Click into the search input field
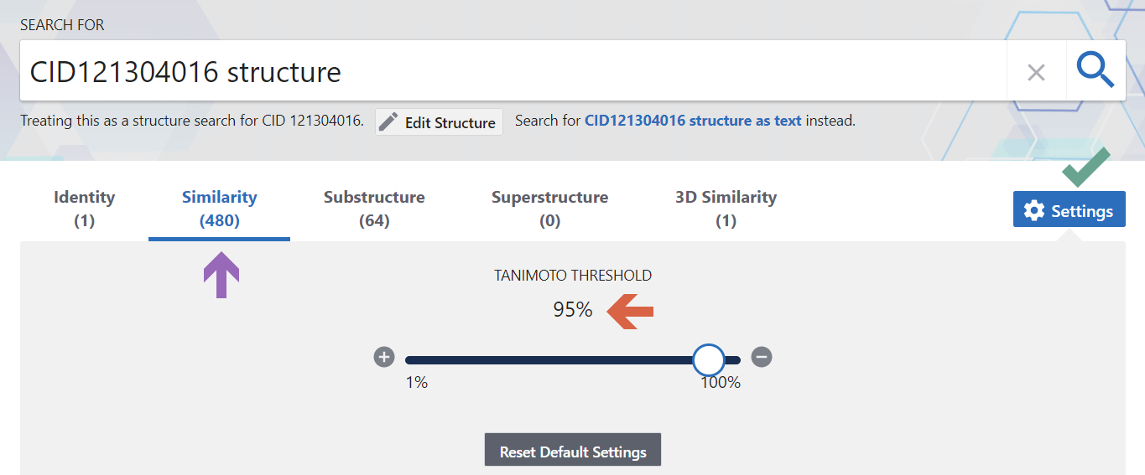This screenshot has width=1145, height=475. tap(513, 71)
